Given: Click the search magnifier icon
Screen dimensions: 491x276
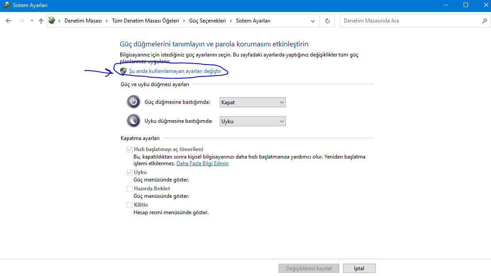Looking at the screenshot, I should click(484, 21).
